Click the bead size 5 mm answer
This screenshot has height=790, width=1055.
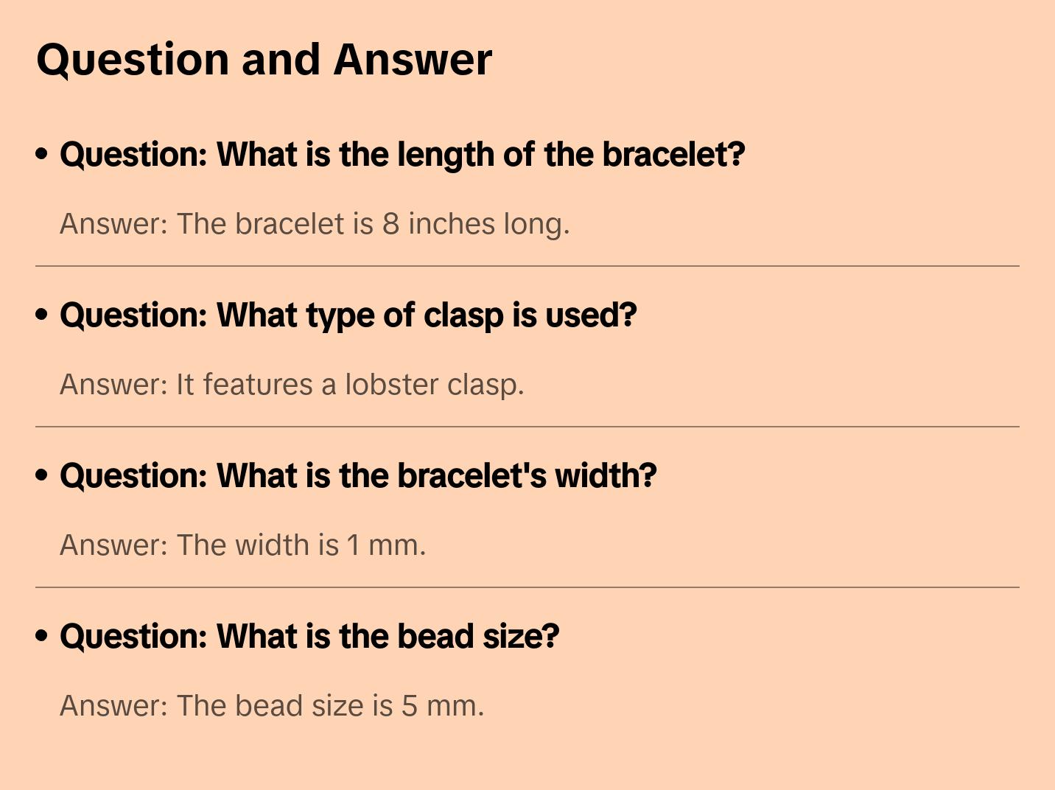[272, 706]
